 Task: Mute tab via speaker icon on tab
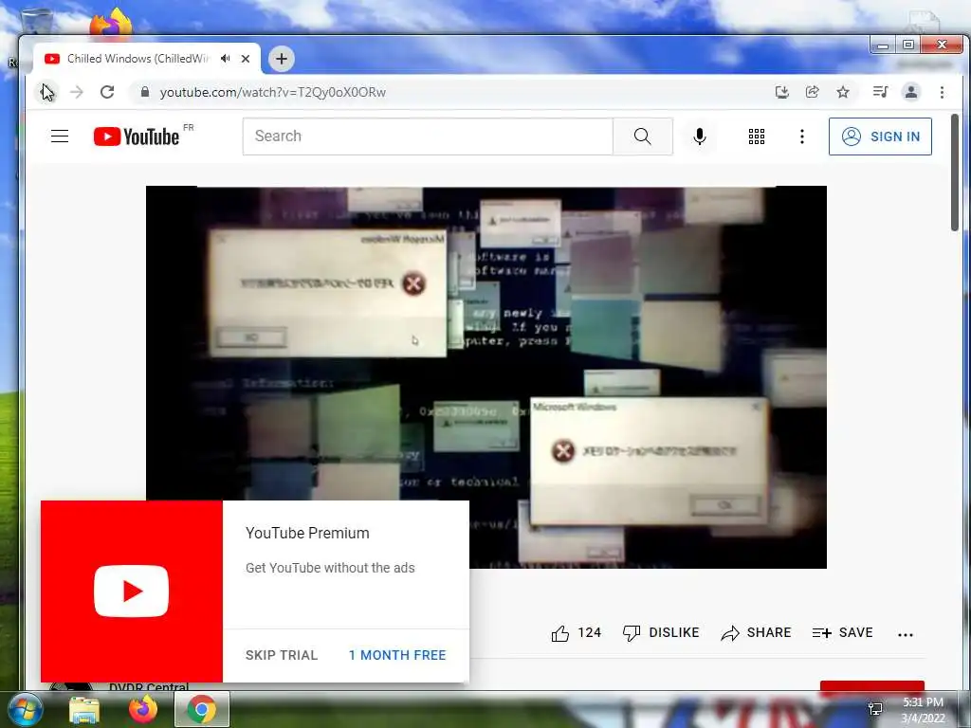click(226, 58)
